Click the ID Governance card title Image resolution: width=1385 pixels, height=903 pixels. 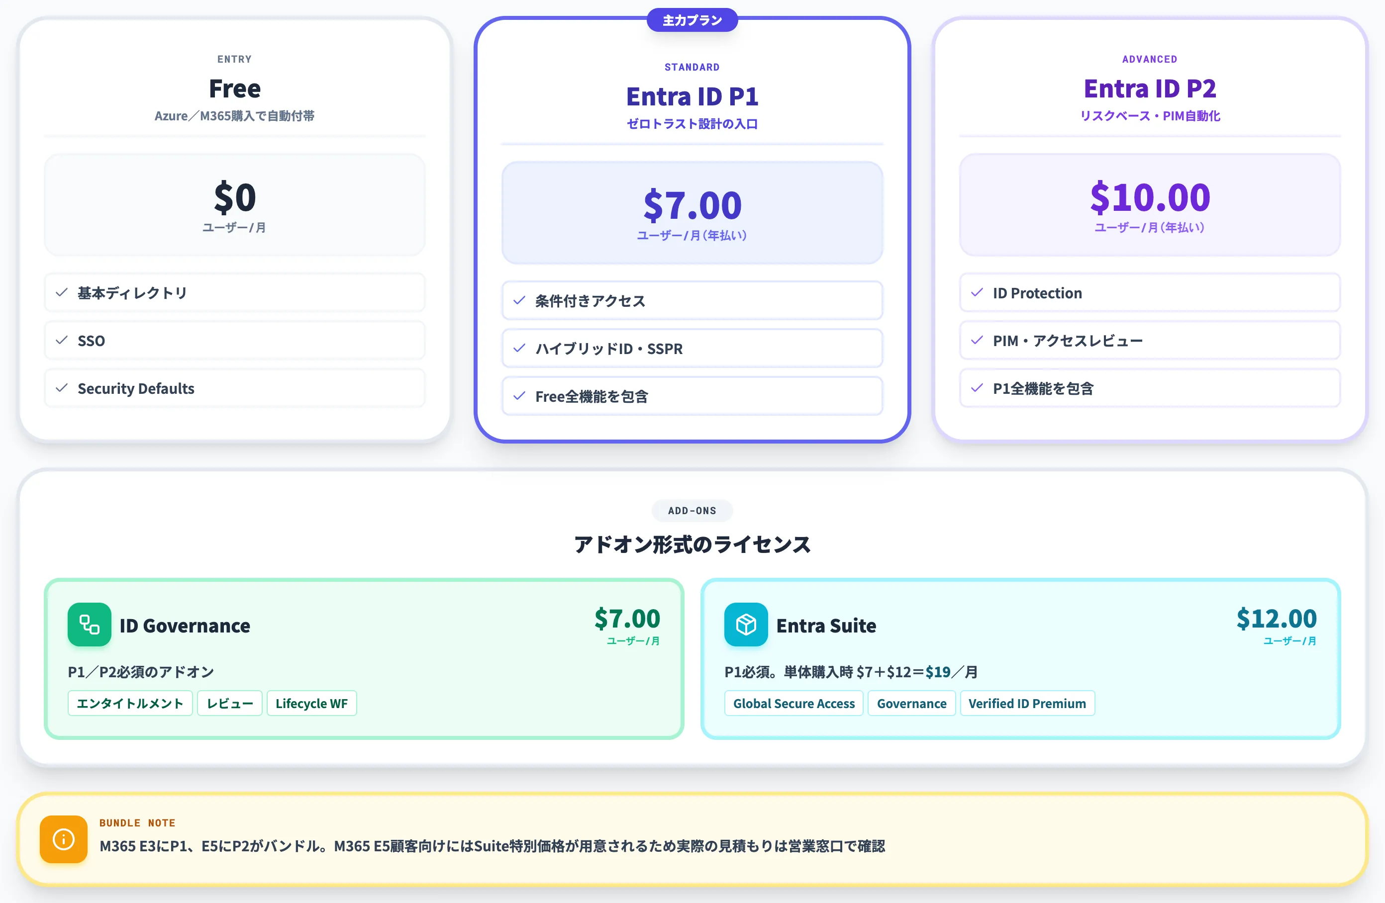(185, 626)
